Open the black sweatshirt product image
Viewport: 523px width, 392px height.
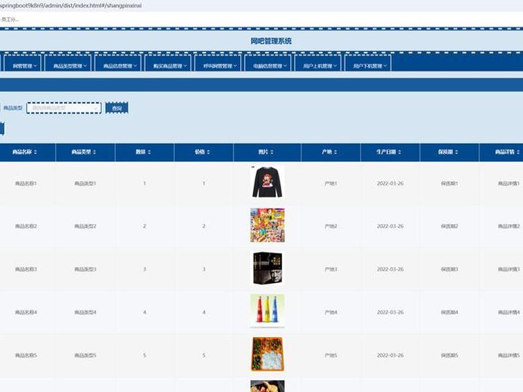tap(267, 183)
